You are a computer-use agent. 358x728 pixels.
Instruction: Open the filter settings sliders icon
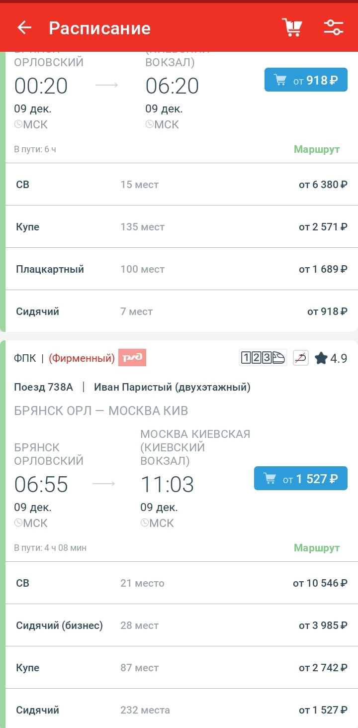334,27
